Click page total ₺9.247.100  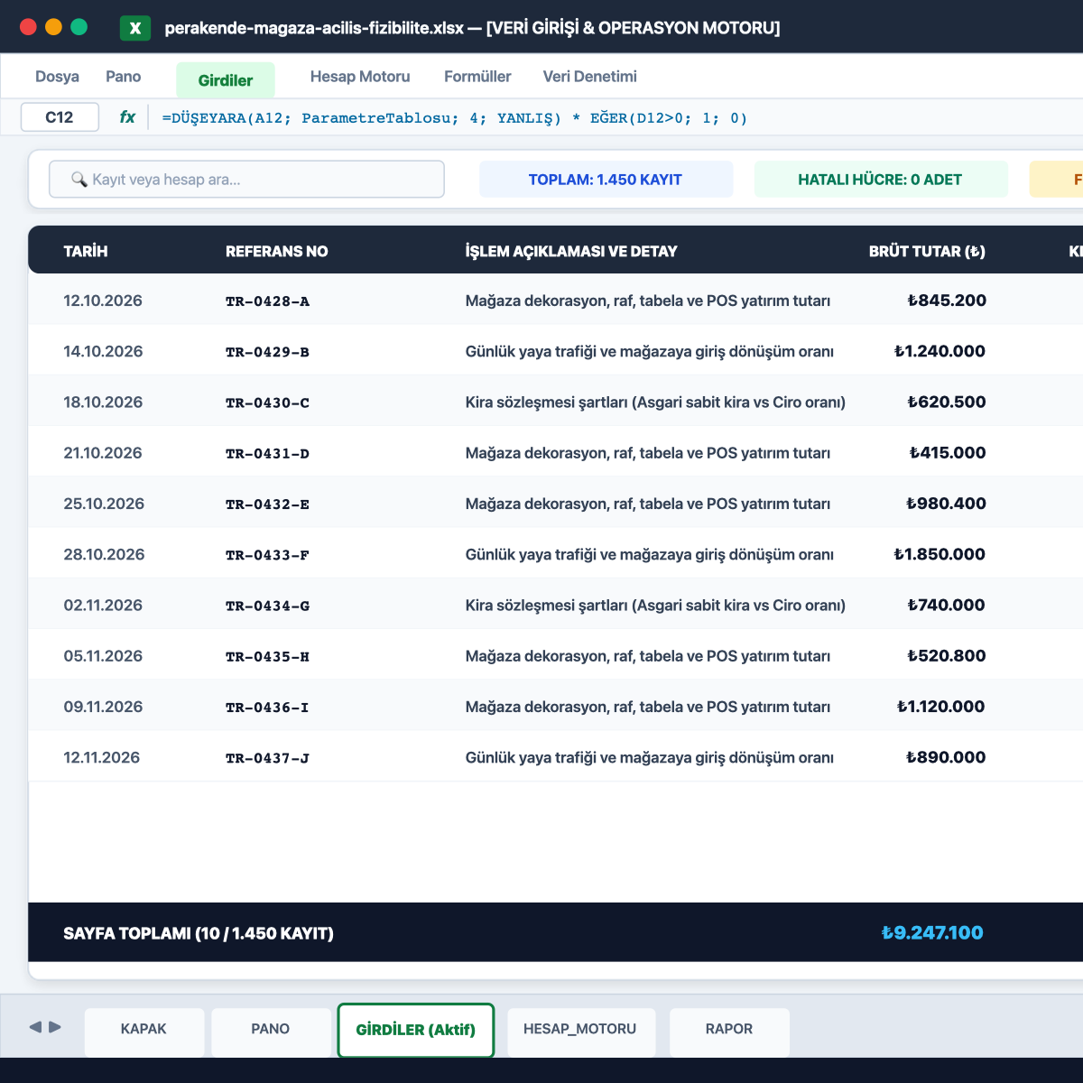(x=932, y=932)
